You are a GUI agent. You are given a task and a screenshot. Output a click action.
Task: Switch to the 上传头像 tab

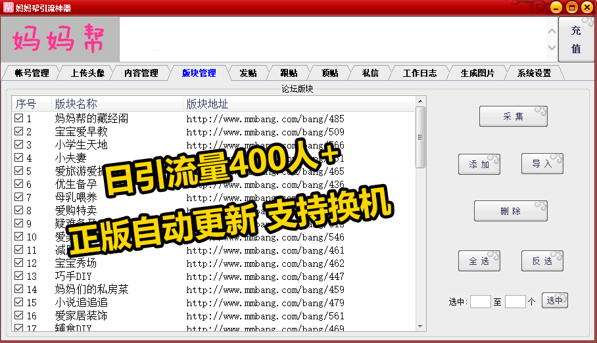87,73
